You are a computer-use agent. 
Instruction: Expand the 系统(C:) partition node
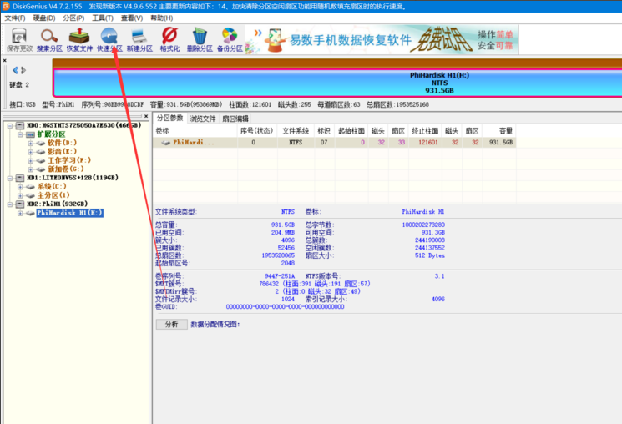20,186
